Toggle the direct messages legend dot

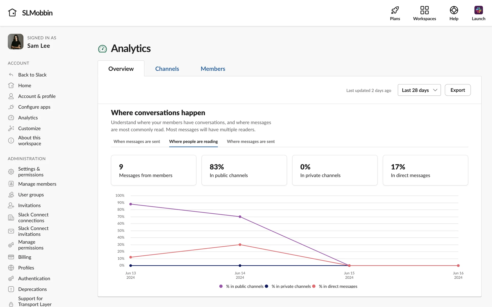click(314, 286)
